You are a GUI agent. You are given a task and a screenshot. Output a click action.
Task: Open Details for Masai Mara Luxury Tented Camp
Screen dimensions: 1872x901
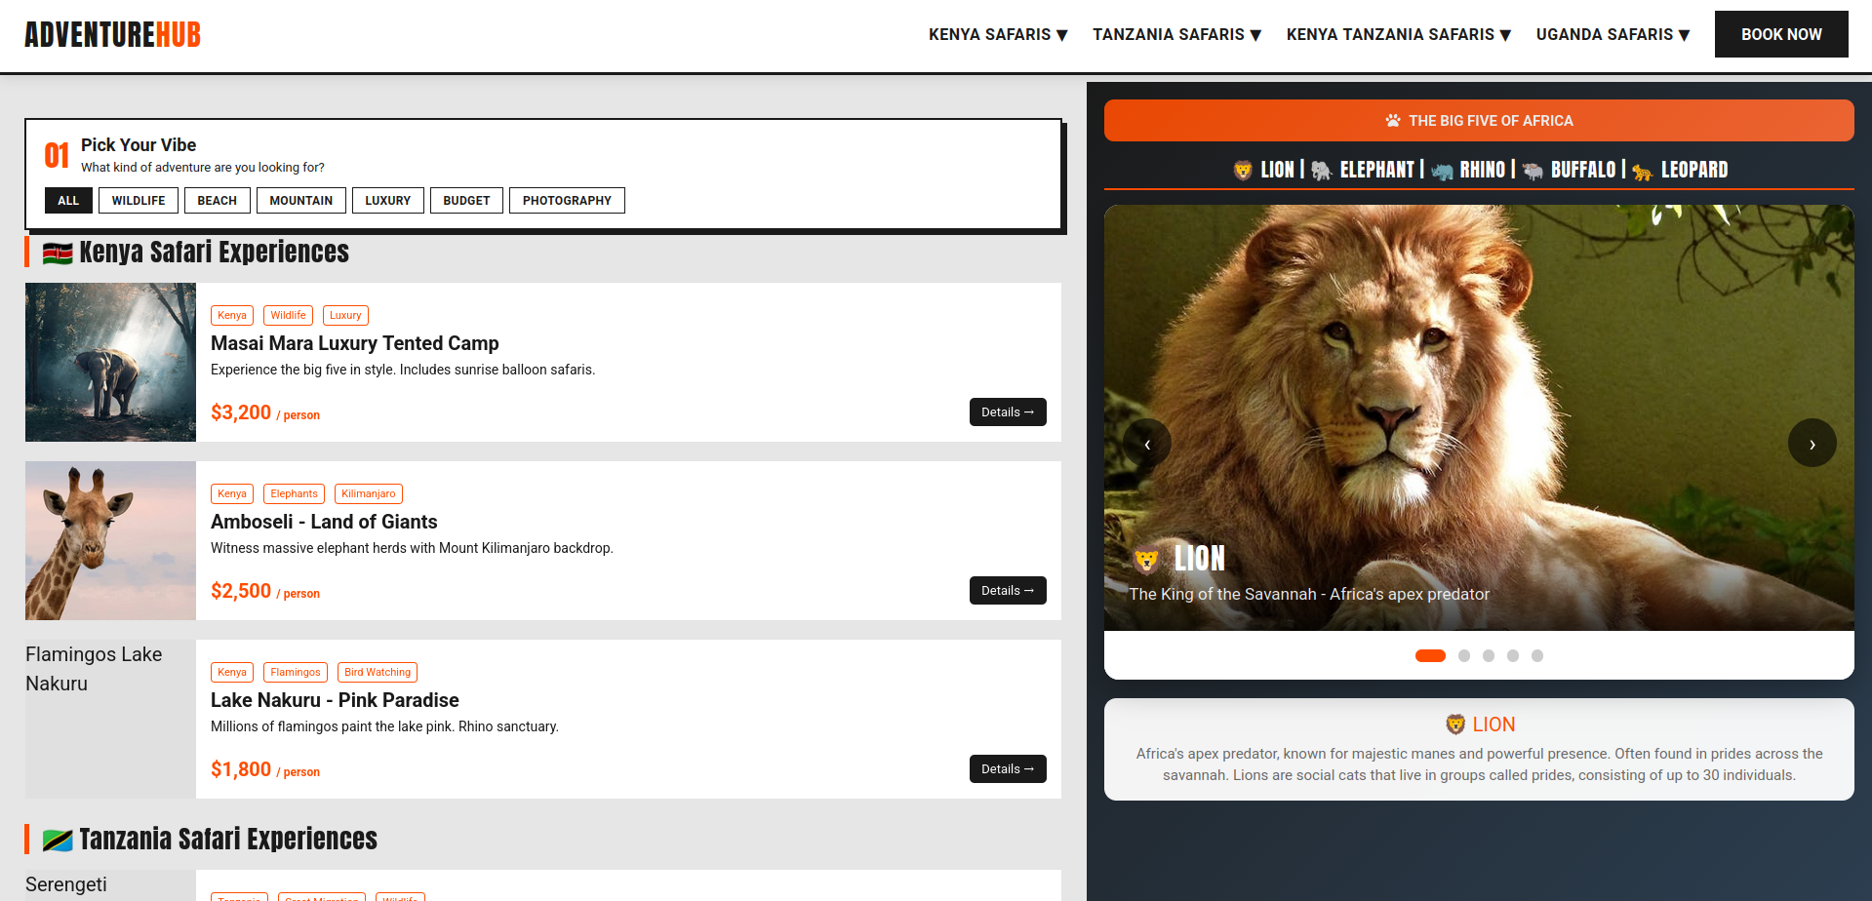(1007, 412)
